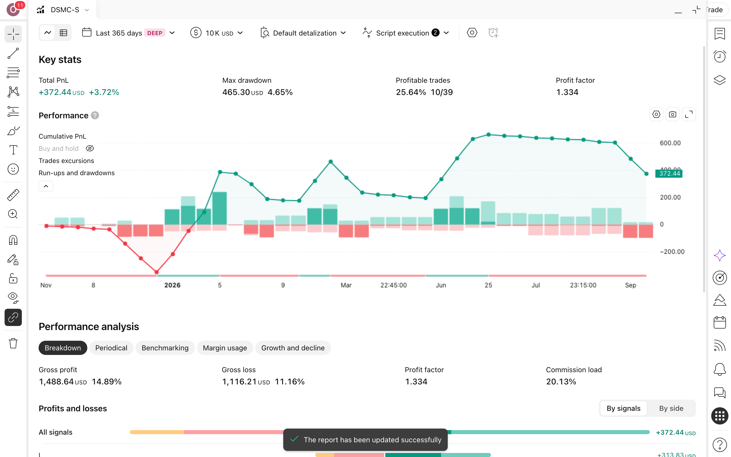Image resolution: width=731 pixels, height=457 pixels.
Task: Open Script execution menu
Action: pos(406,33)
